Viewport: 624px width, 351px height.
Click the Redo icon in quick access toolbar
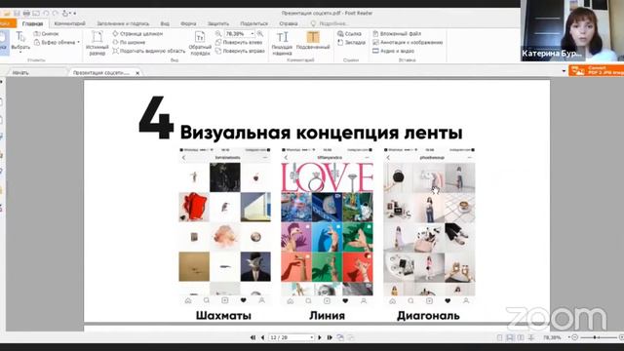[x=56, y=14]
